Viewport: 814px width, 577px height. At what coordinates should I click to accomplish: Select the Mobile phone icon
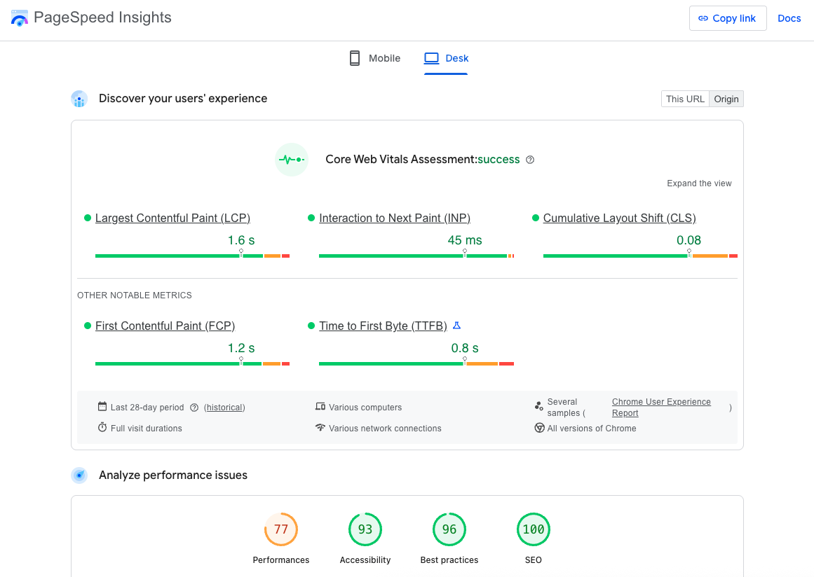[355, 58]
